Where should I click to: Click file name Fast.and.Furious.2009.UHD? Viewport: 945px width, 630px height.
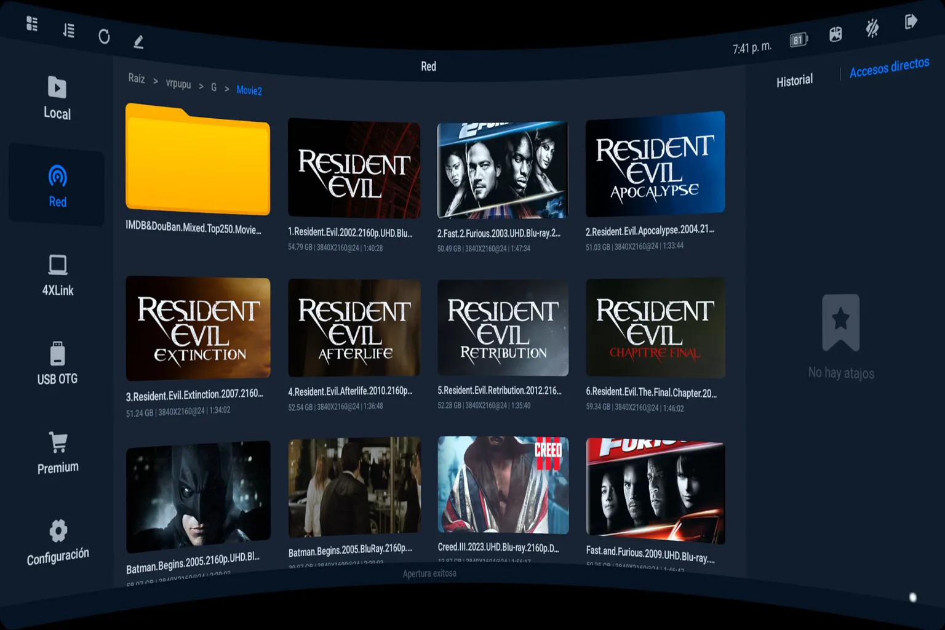click(x=650, y=554)
